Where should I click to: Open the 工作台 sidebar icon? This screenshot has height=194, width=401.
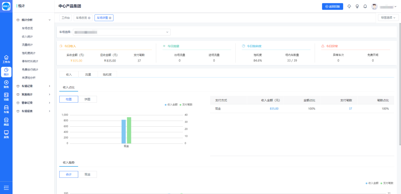(x=6, y=59)
